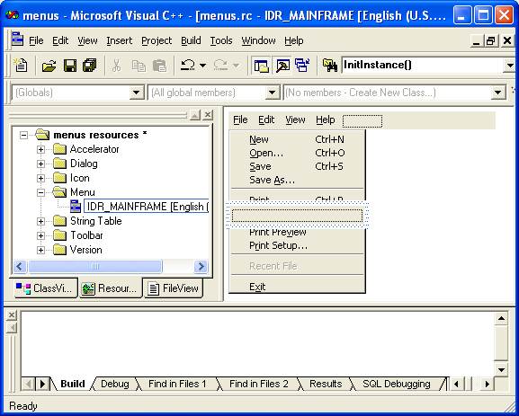519x416 pixels.
Task: Open the File menu in main menu bar
Action: (x=36, y=40)
